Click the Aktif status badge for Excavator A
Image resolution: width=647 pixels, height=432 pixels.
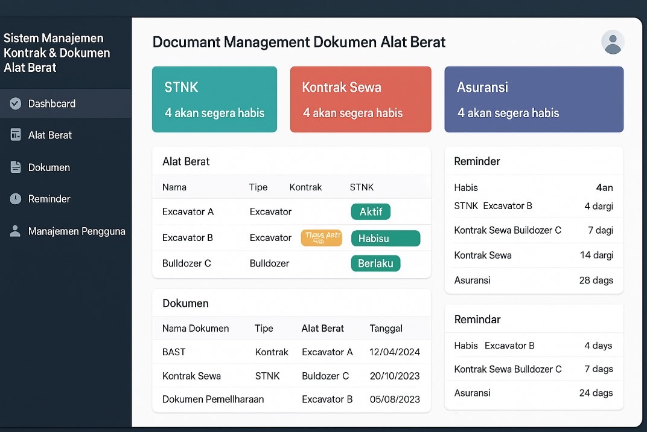[371, 211]
